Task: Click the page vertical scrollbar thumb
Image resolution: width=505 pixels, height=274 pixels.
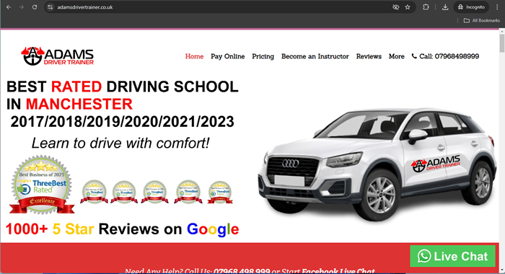Action: pos(502,43)
